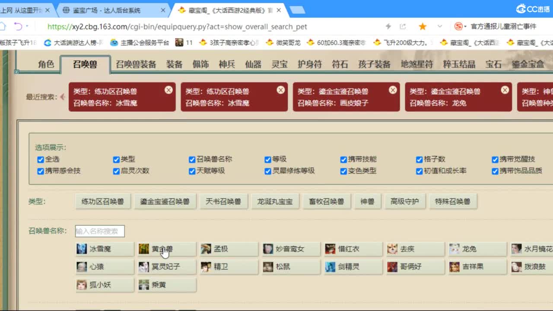Switch to the 地煞星符 tab
This screenshot has width=553, height=311.
tap(416, 64)
